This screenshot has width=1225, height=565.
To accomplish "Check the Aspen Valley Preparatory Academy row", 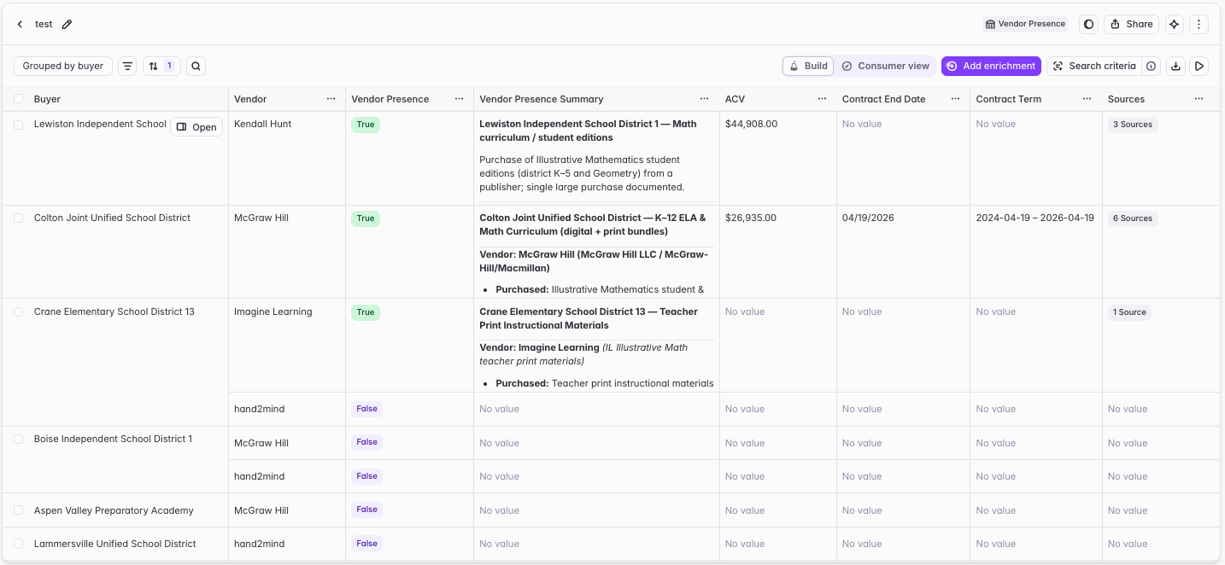I will [19, 510].
